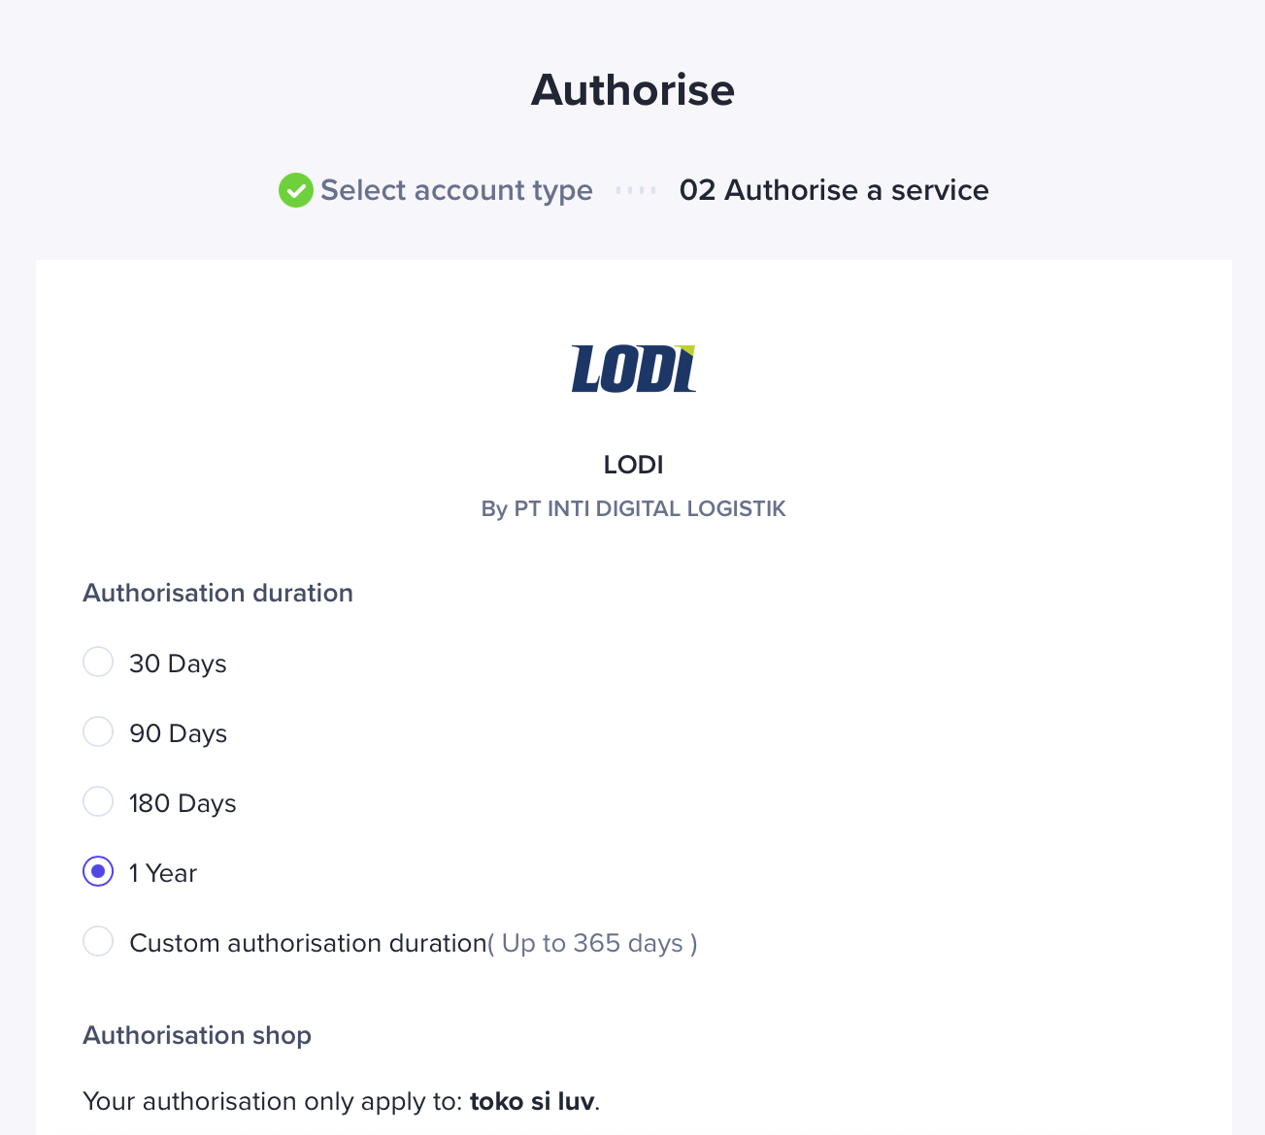
Task: Click By PT INTI DIGITAL LOGISTIK text
Action: pyautogui.click(x=633, y=509)
